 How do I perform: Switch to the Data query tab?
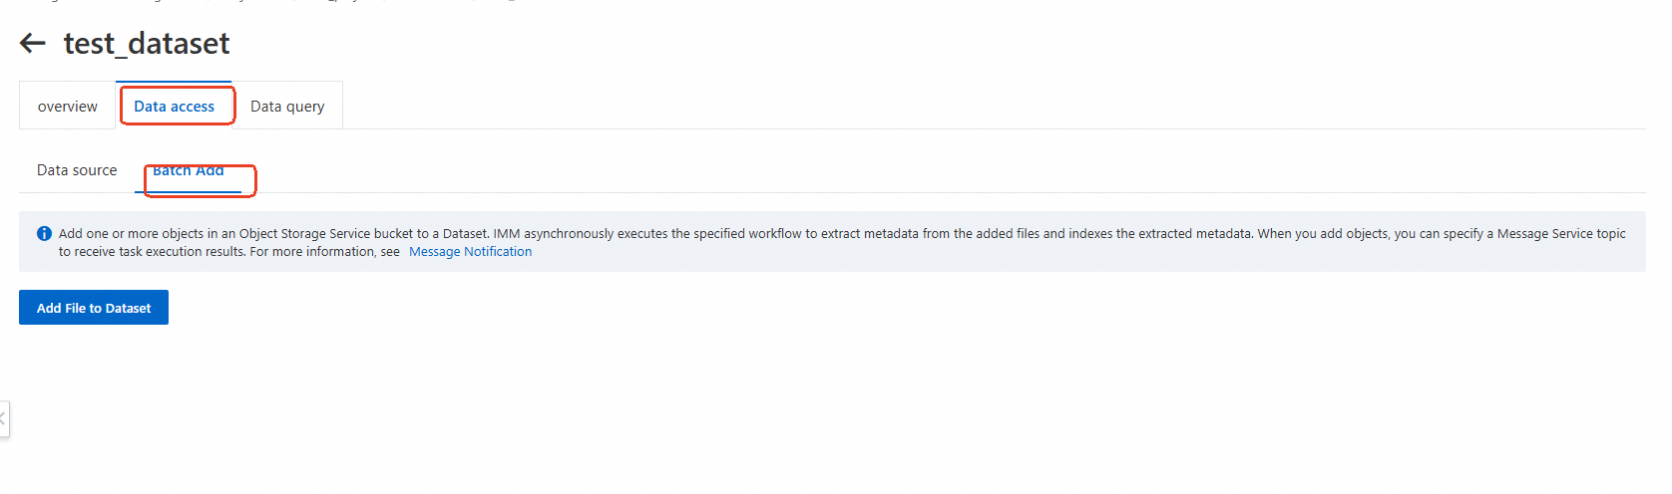click(287, 107)
